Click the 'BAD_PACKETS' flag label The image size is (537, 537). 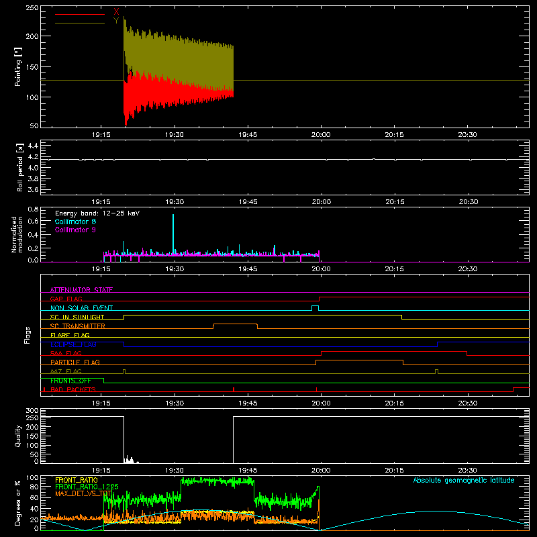click(73, 389)
